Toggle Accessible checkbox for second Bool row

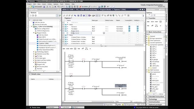tap(129, 29)
